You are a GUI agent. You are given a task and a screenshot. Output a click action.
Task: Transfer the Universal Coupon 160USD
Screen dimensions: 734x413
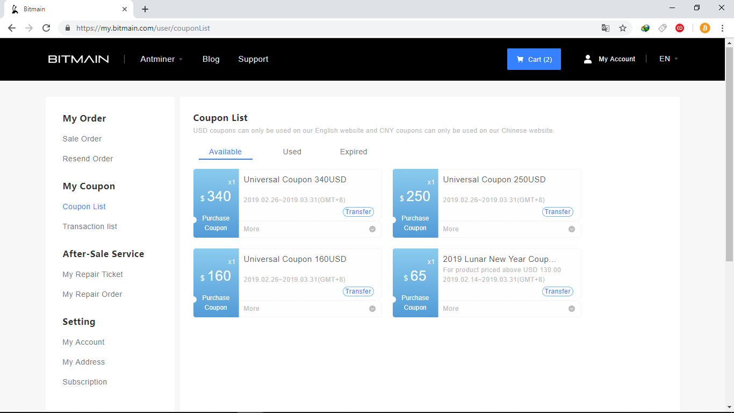358,291
